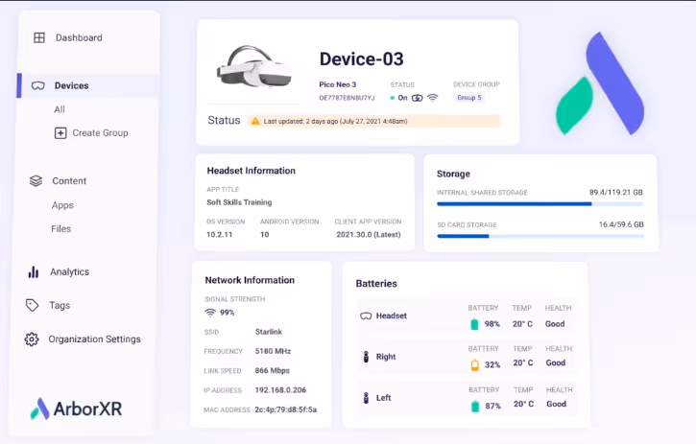Viewport: 696px width, 444px height.
Task: Click the Pico Neo 3 headset image
Action: (254, 66)
